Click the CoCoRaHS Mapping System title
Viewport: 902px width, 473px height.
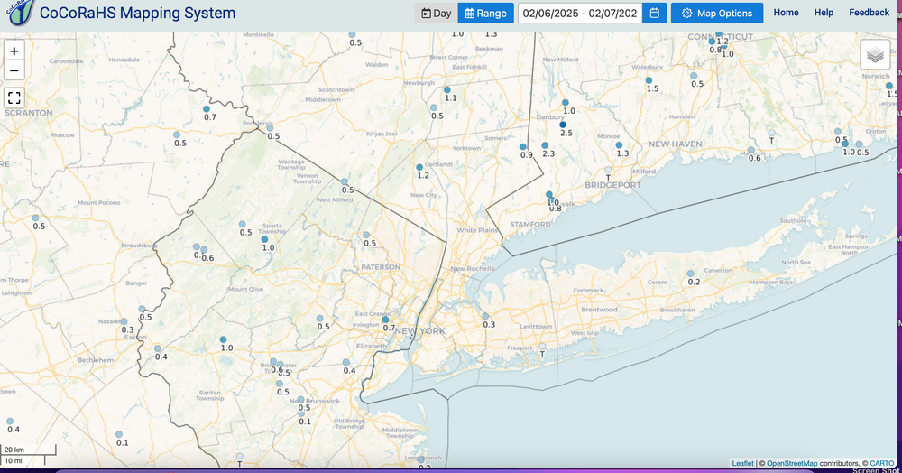click(137, 13)
